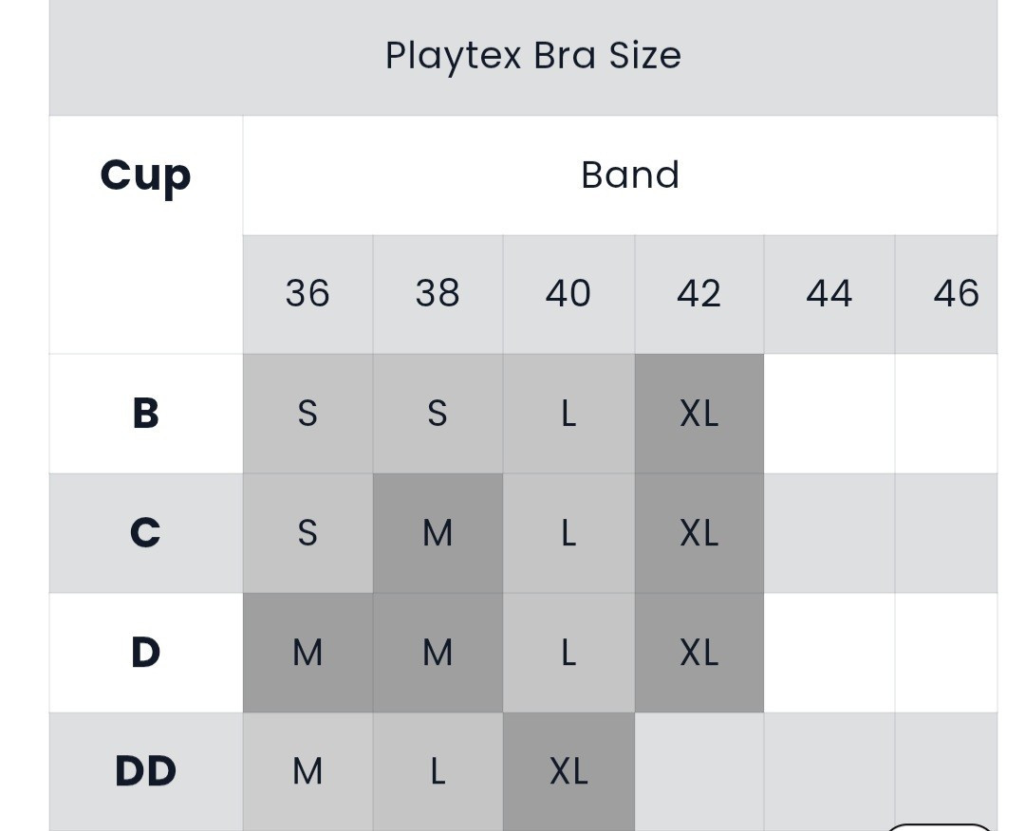Click XL cell for B cup band 42
Image resolution: width=1025 pixels, height=831 pixels.
pyautogui.click(x=699, y=414)
